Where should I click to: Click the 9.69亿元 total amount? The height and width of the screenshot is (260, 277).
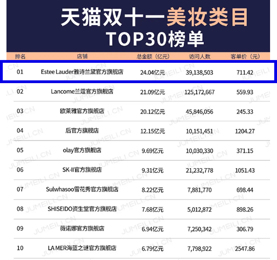153,151
